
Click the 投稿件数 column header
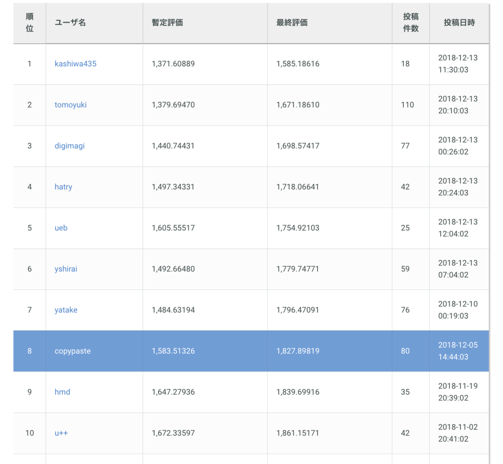(x=411, y=23)
